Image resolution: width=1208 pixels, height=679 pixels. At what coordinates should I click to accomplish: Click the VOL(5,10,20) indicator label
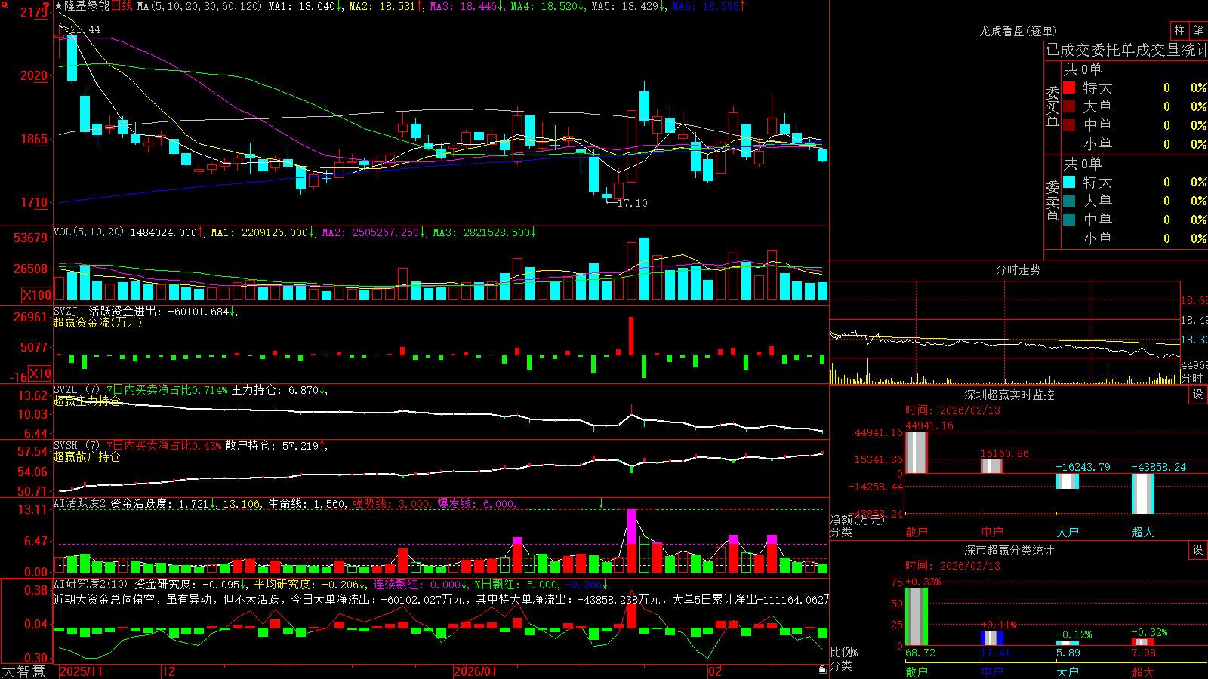tap(88, 232)
